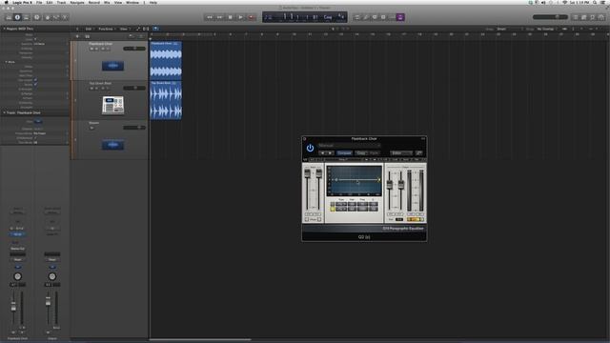Click the Top Down Beat drum machine icon
Viewport: 610px width, 343px height.
pyautogui.click(x=112, y=106)
